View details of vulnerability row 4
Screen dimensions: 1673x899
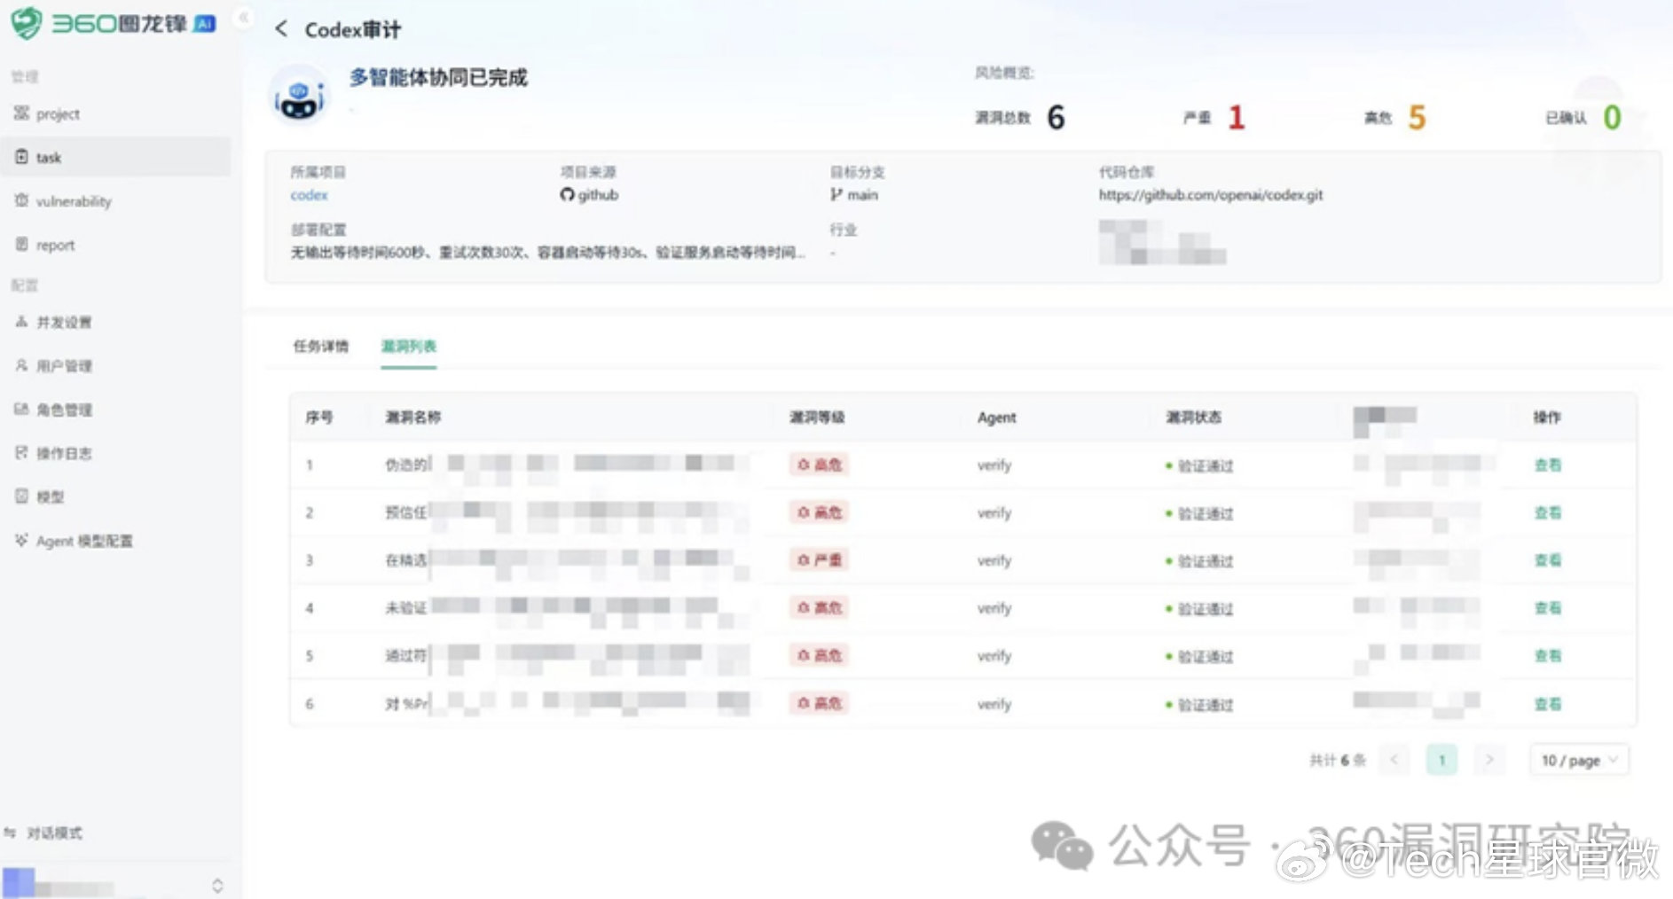tap(1548, 608)
